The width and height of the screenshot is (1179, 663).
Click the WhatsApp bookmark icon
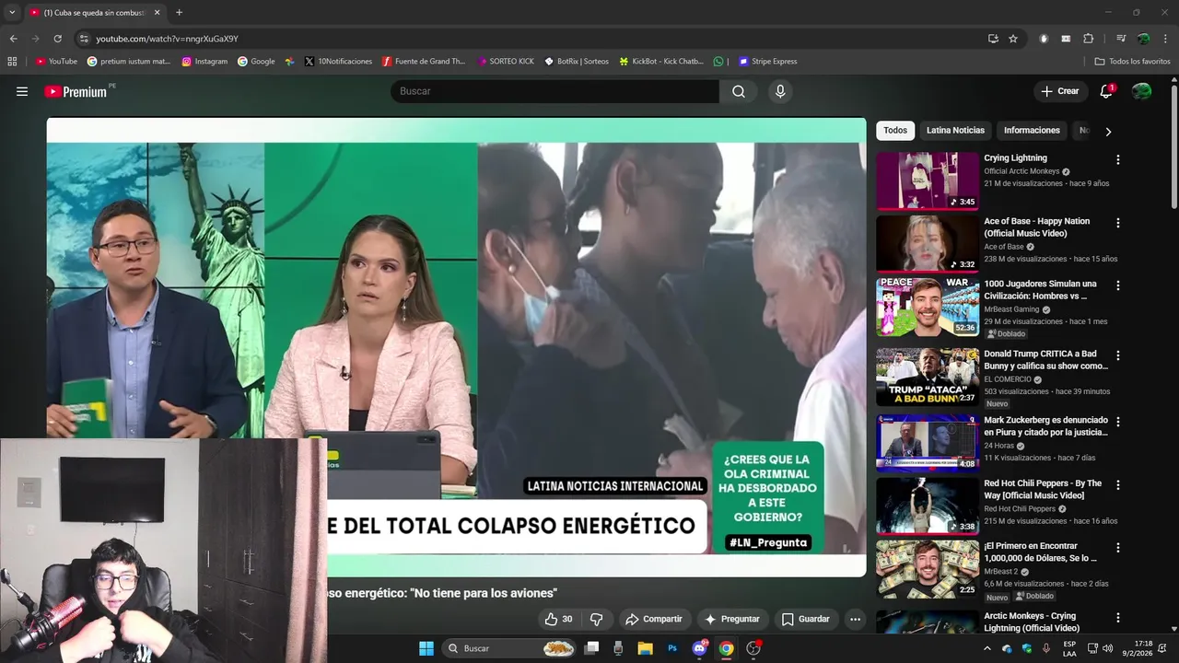(718, 62)
